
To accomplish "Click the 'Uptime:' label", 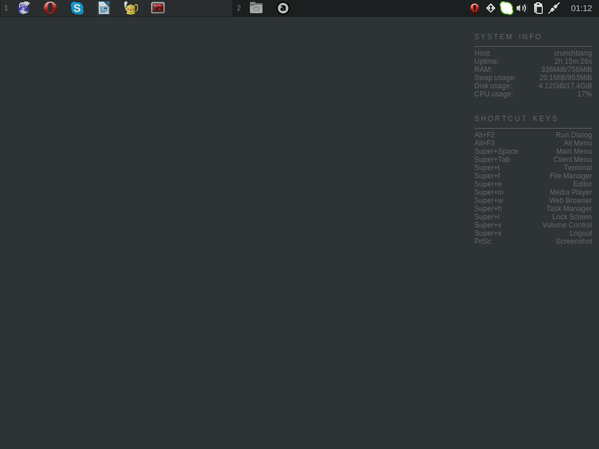I will 487,61.
